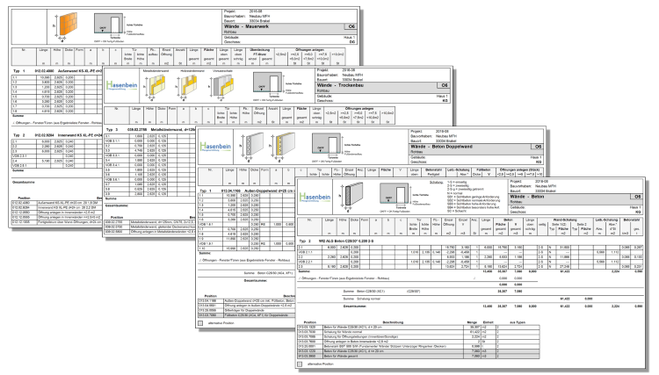Click the Holzständerwand wall illustration
The height and width of the screenshot is (375, 659).
point(186,87)
